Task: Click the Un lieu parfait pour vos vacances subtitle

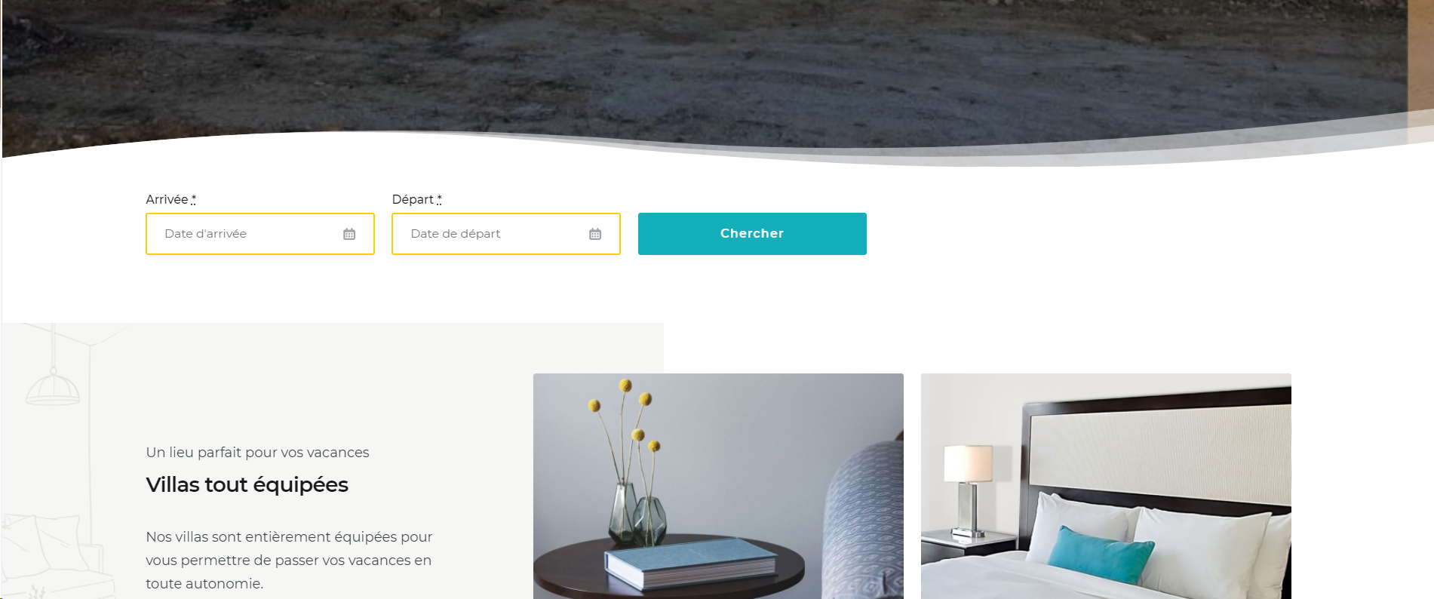Action: (257, 452)
